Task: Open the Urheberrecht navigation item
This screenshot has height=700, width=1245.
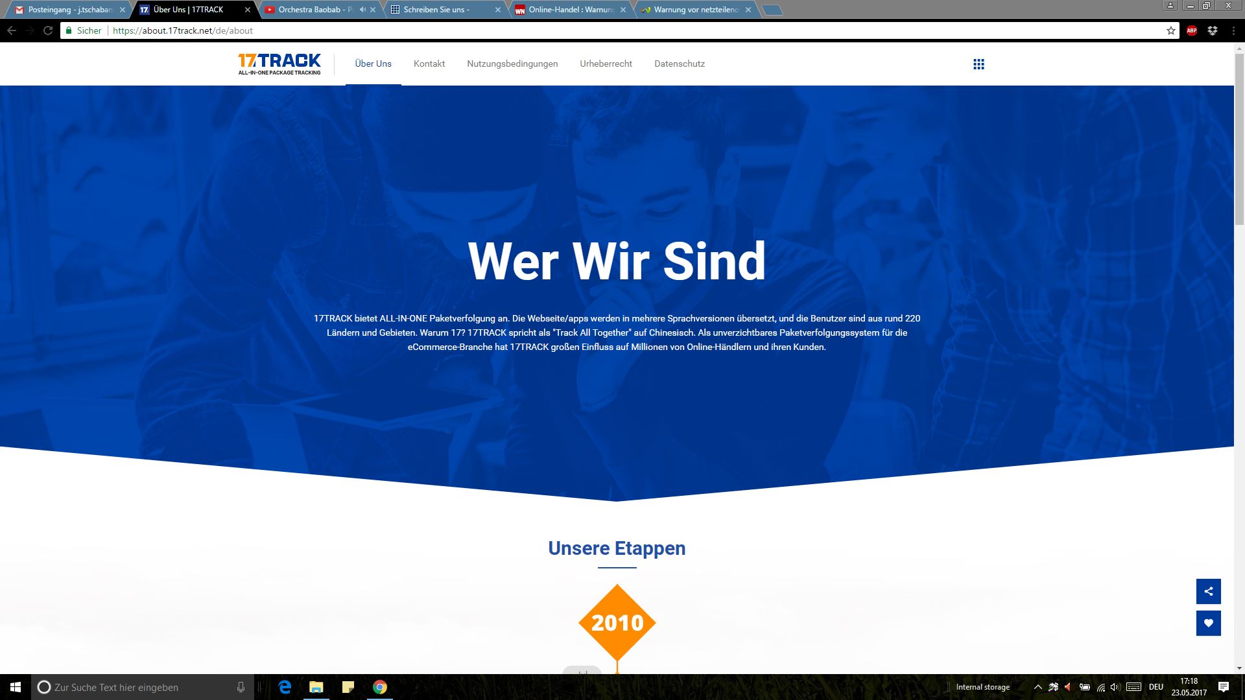Action: point(606,64)
